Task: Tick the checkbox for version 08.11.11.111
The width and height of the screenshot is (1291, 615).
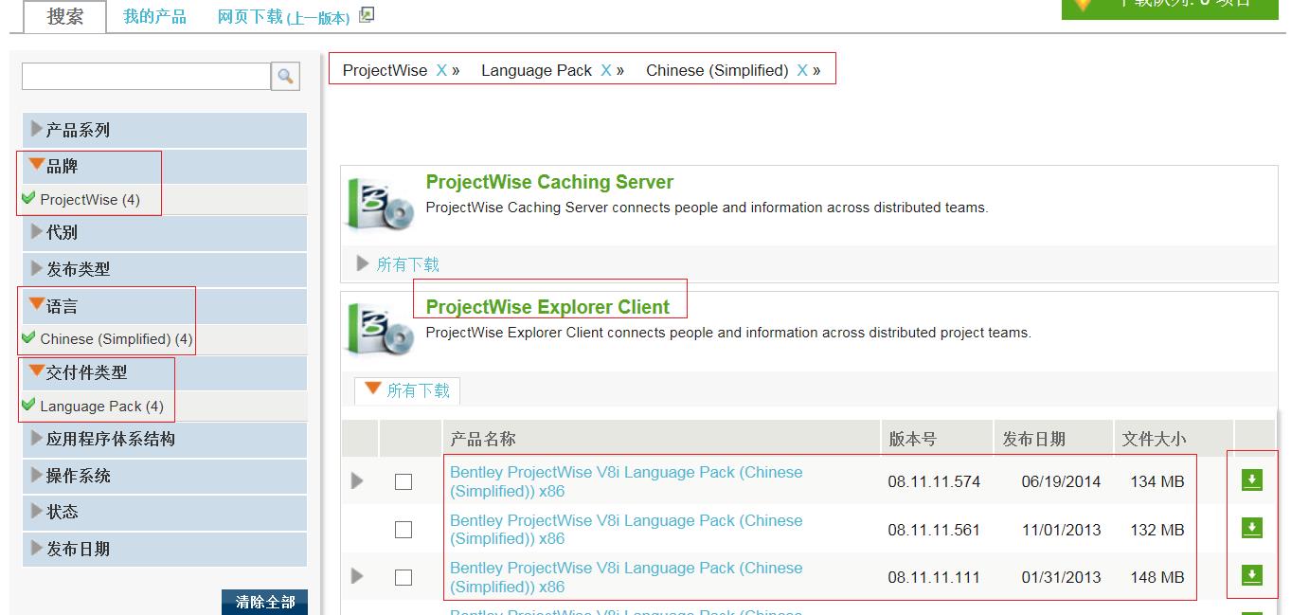Action: click(x=403, y=577)
